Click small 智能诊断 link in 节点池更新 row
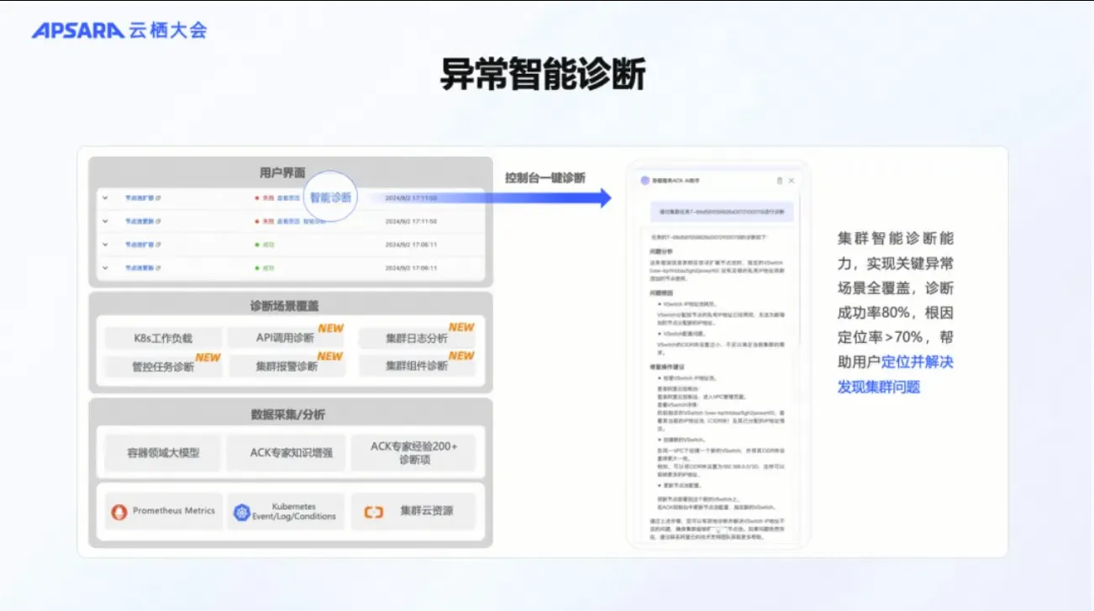 tap(313, 221)
